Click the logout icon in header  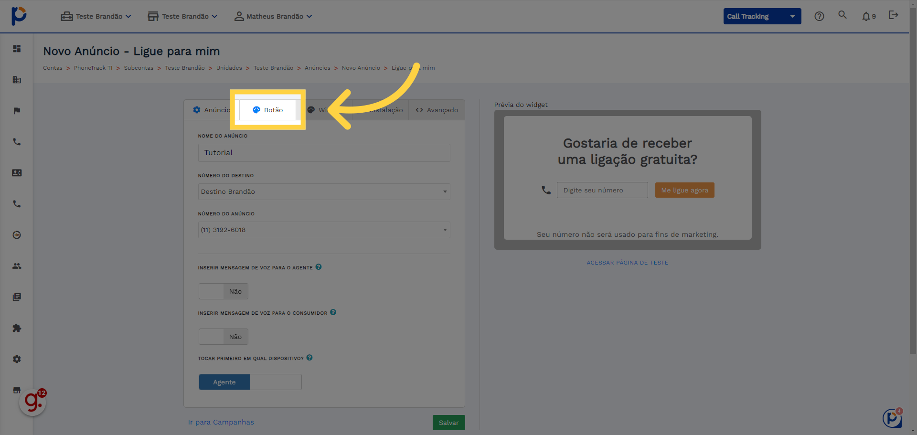pyautogui.click(x=893, y=15)
